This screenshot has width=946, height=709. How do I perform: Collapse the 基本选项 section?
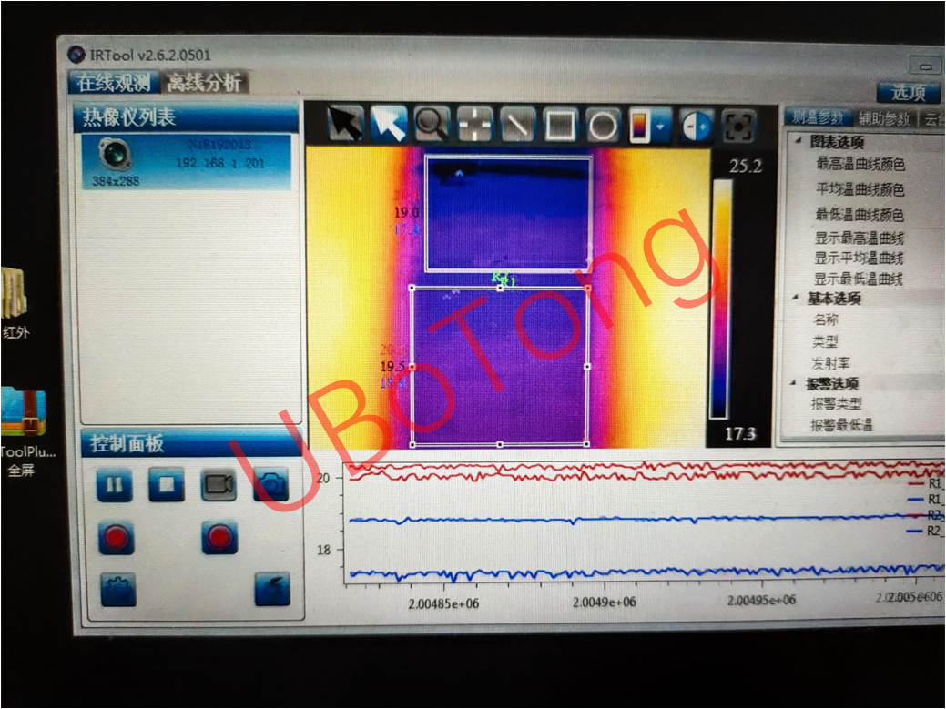[799, 299]
